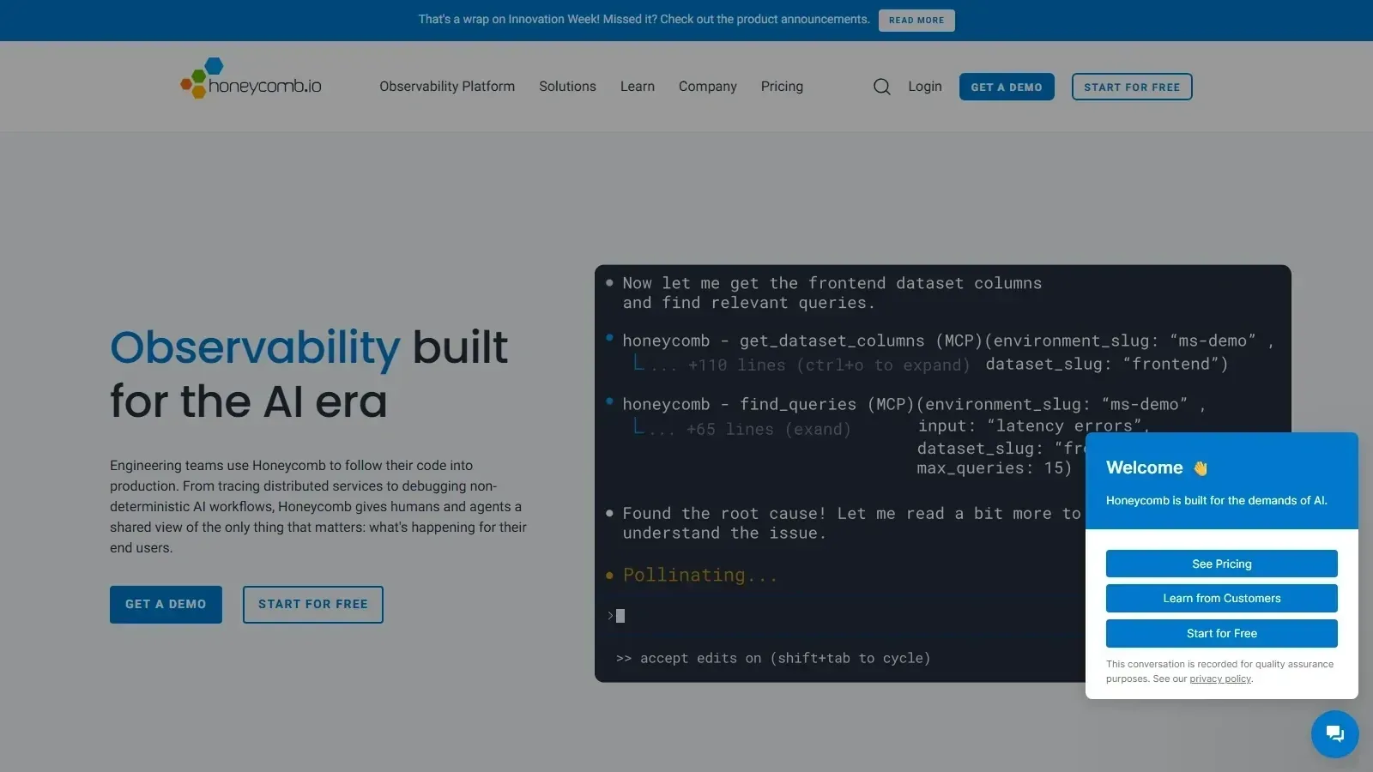Screen dimensions: 1373x772
Task: Click "+65 lines (exand)" text
Action: point(769,429)
